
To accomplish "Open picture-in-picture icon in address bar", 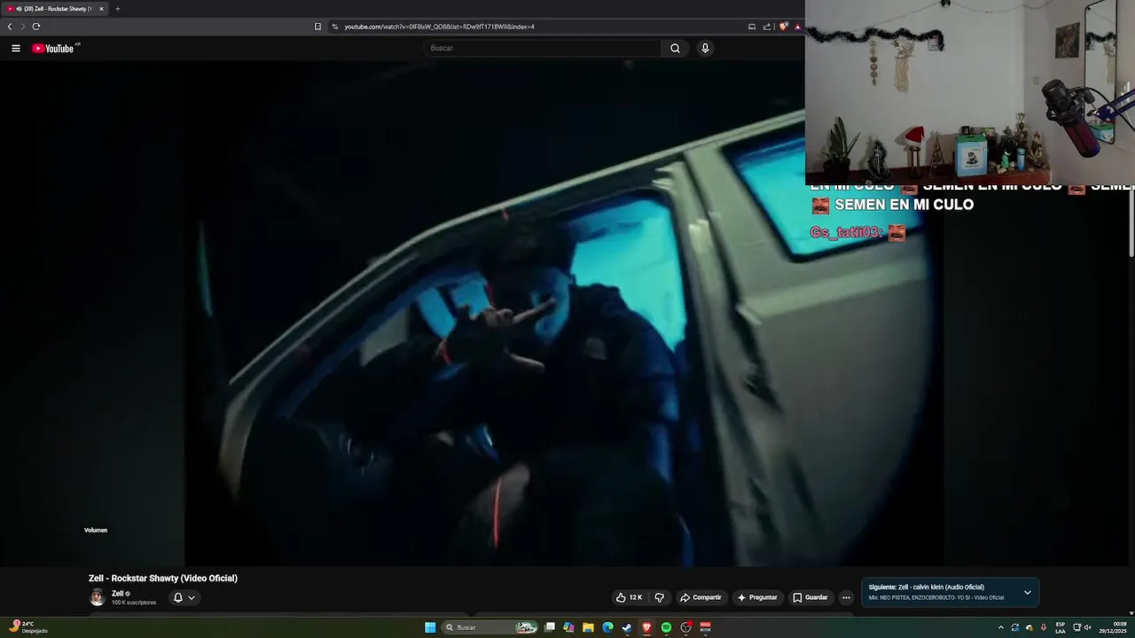I will [752, 27].
